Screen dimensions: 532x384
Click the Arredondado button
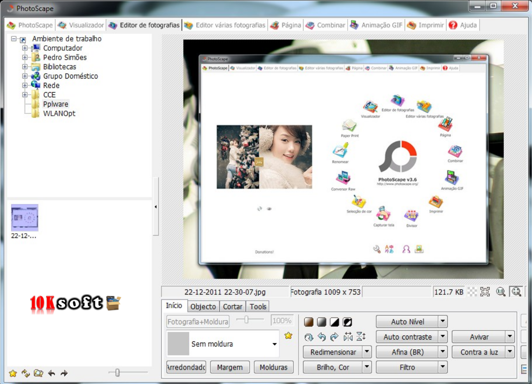186,367
